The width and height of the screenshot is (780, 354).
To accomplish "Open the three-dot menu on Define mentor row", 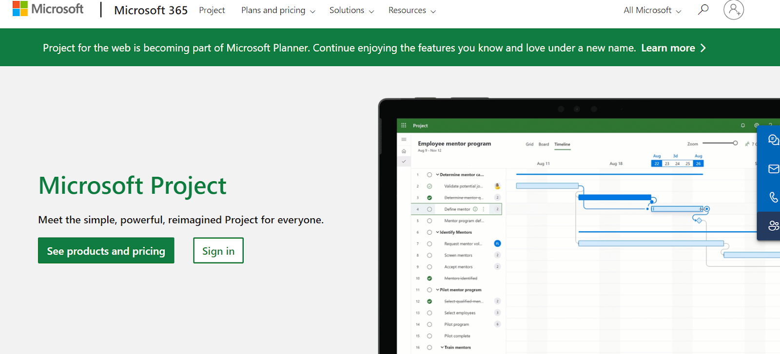I will [x=484, y=209].
